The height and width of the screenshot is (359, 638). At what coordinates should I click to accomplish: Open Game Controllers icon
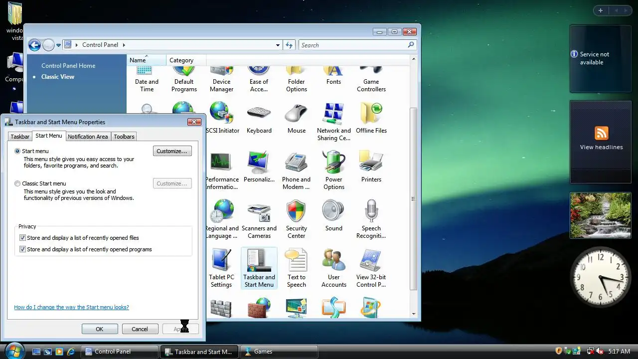click(371, 80)
